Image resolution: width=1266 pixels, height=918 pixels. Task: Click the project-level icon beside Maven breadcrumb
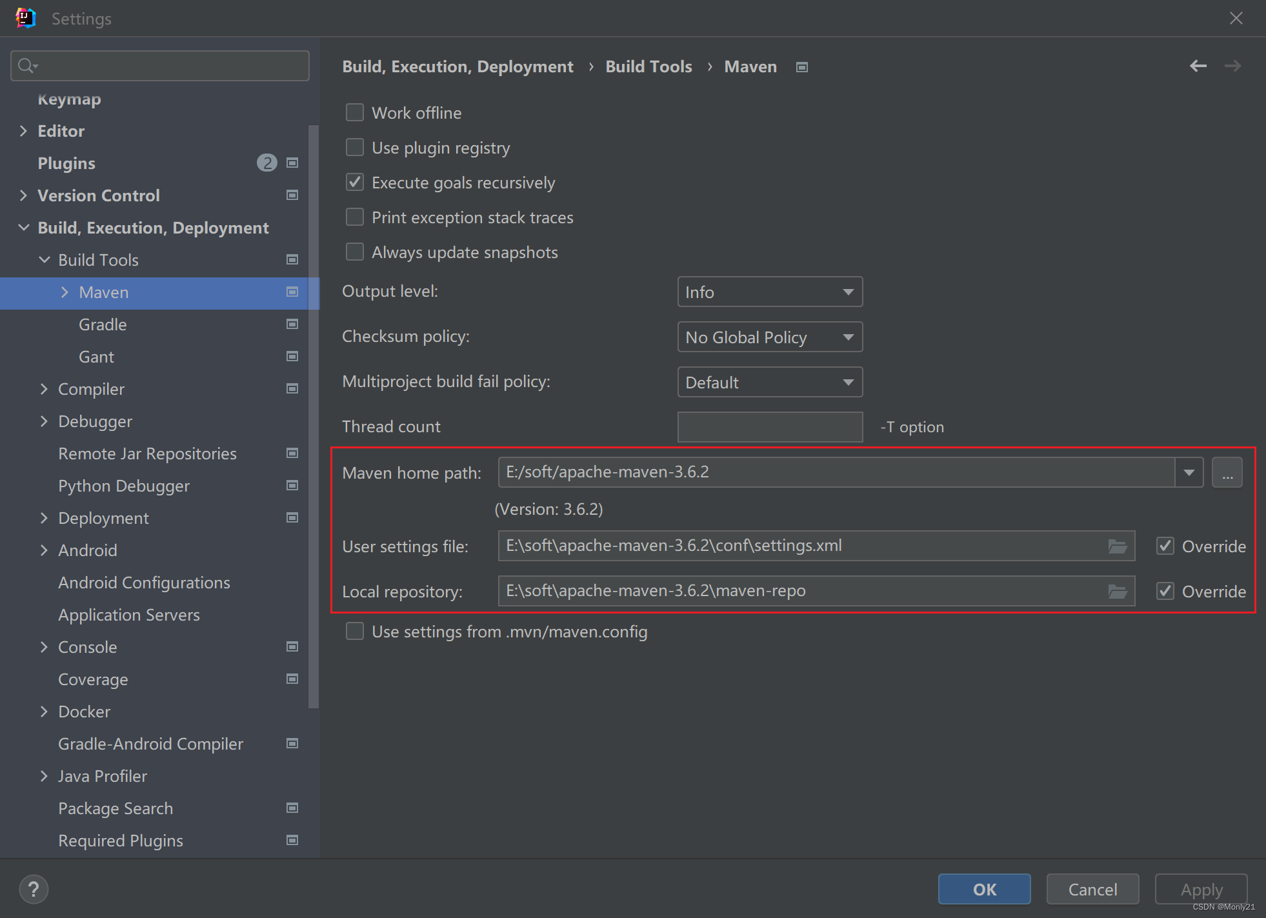(802, 67)
